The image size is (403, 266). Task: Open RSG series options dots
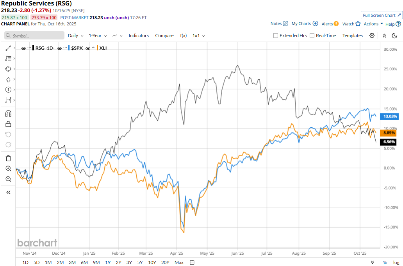[29, 47]
